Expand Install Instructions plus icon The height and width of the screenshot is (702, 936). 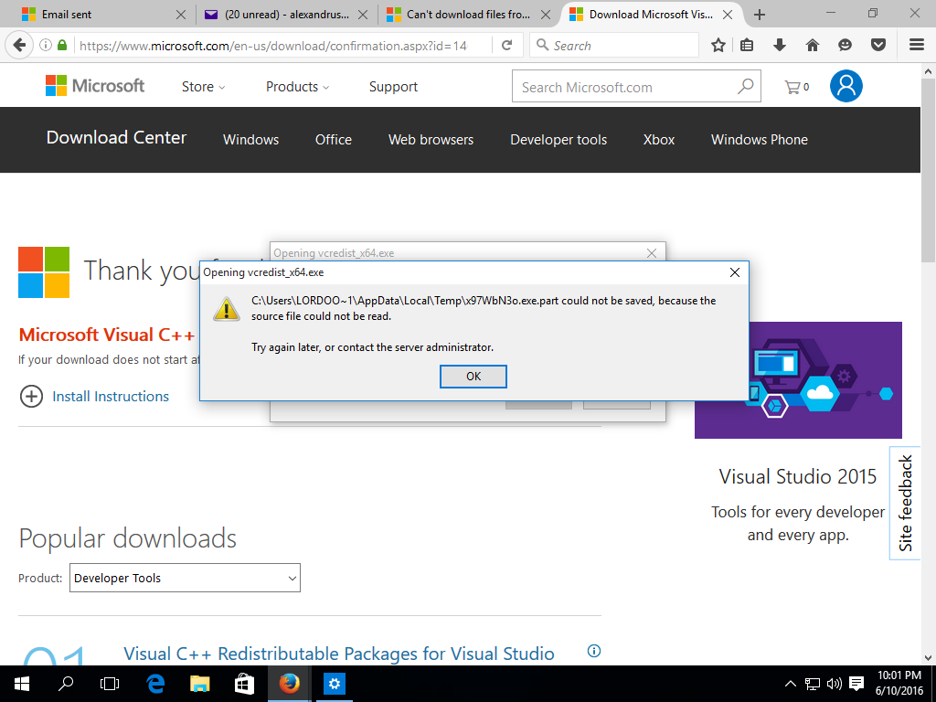pyautogui.click(x=31, y=397)
